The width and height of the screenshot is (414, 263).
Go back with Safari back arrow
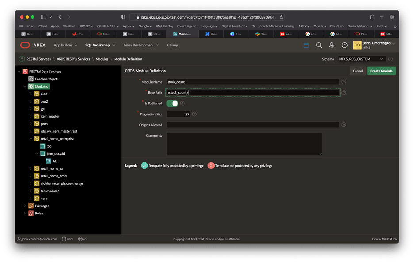pyautogui.click(x=60, y=17)
